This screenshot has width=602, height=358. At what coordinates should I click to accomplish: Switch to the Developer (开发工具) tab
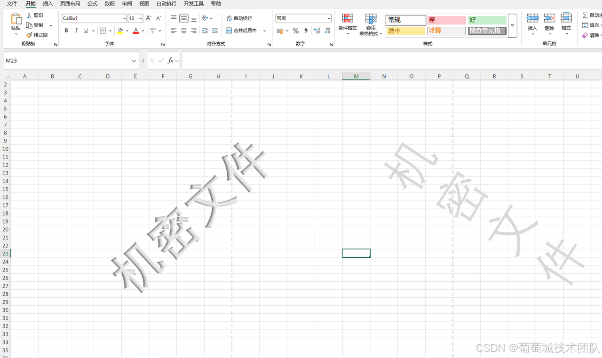pos(194,4)
